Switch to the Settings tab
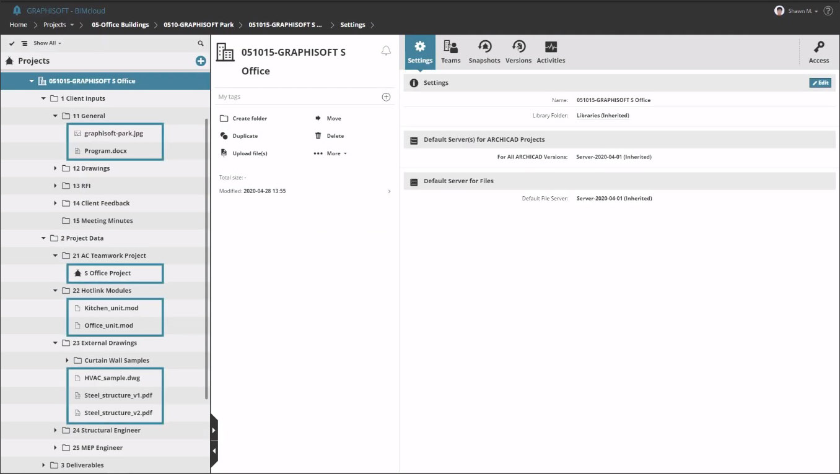 [x=420, y=51]
